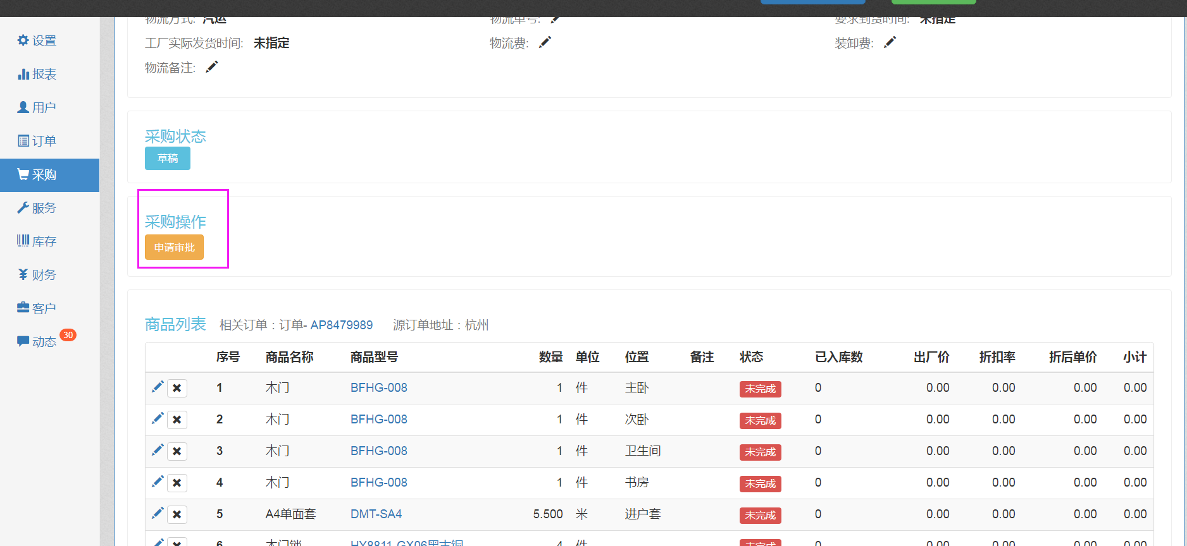The width and height of the screenshot is (1187, 546).
Task: Click 未完成 status in row 1
Action: tap(760, 389)
